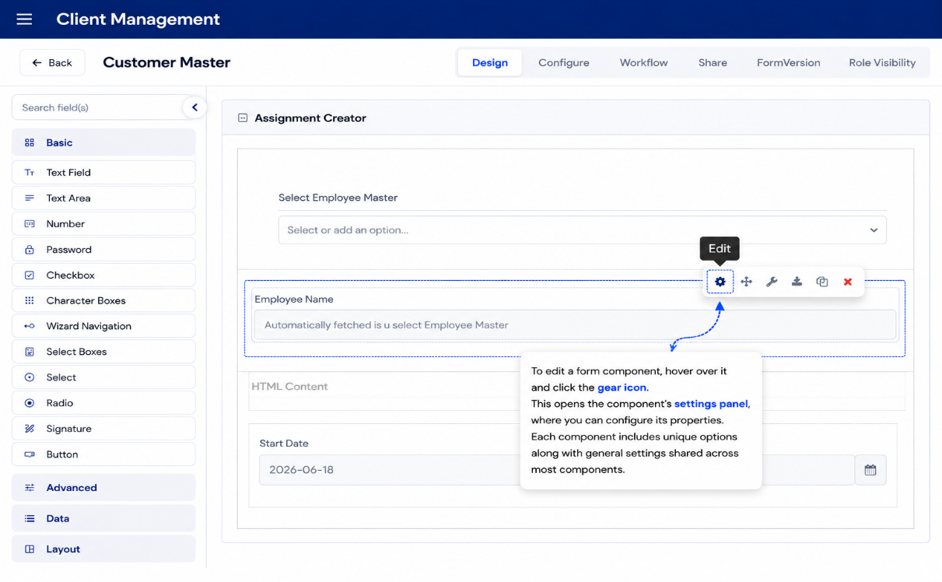Click the download tray icon in component toolbar
942x582 pixels.
pos(797,282)
